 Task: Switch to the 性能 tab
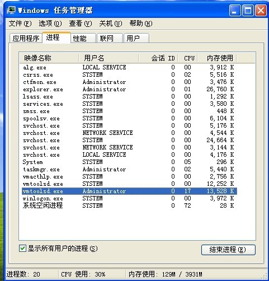click(x=83, y=38)
